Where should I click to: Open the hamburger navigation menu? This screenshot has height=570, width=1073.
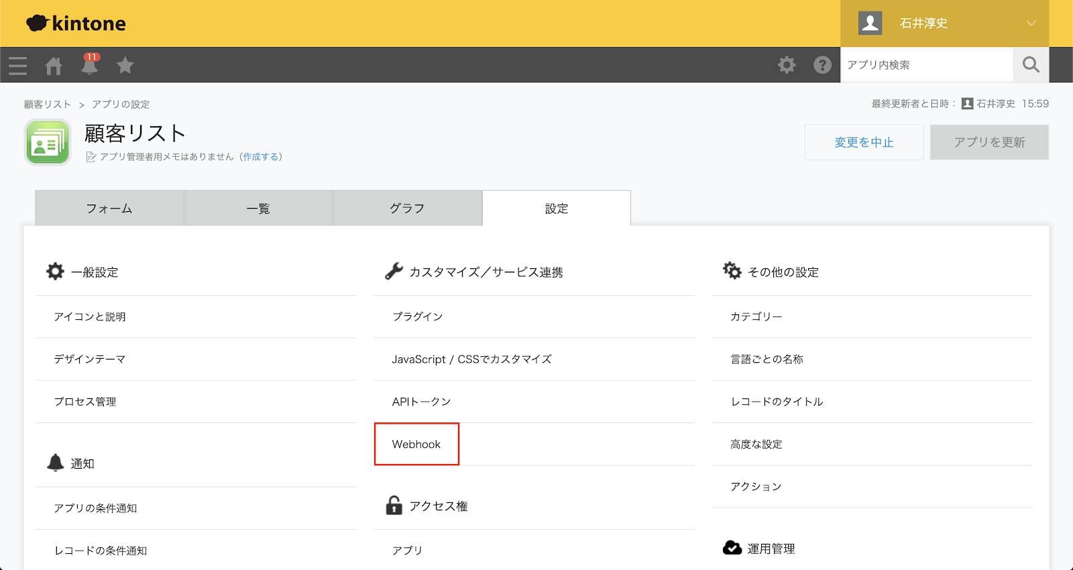point(18,66)
